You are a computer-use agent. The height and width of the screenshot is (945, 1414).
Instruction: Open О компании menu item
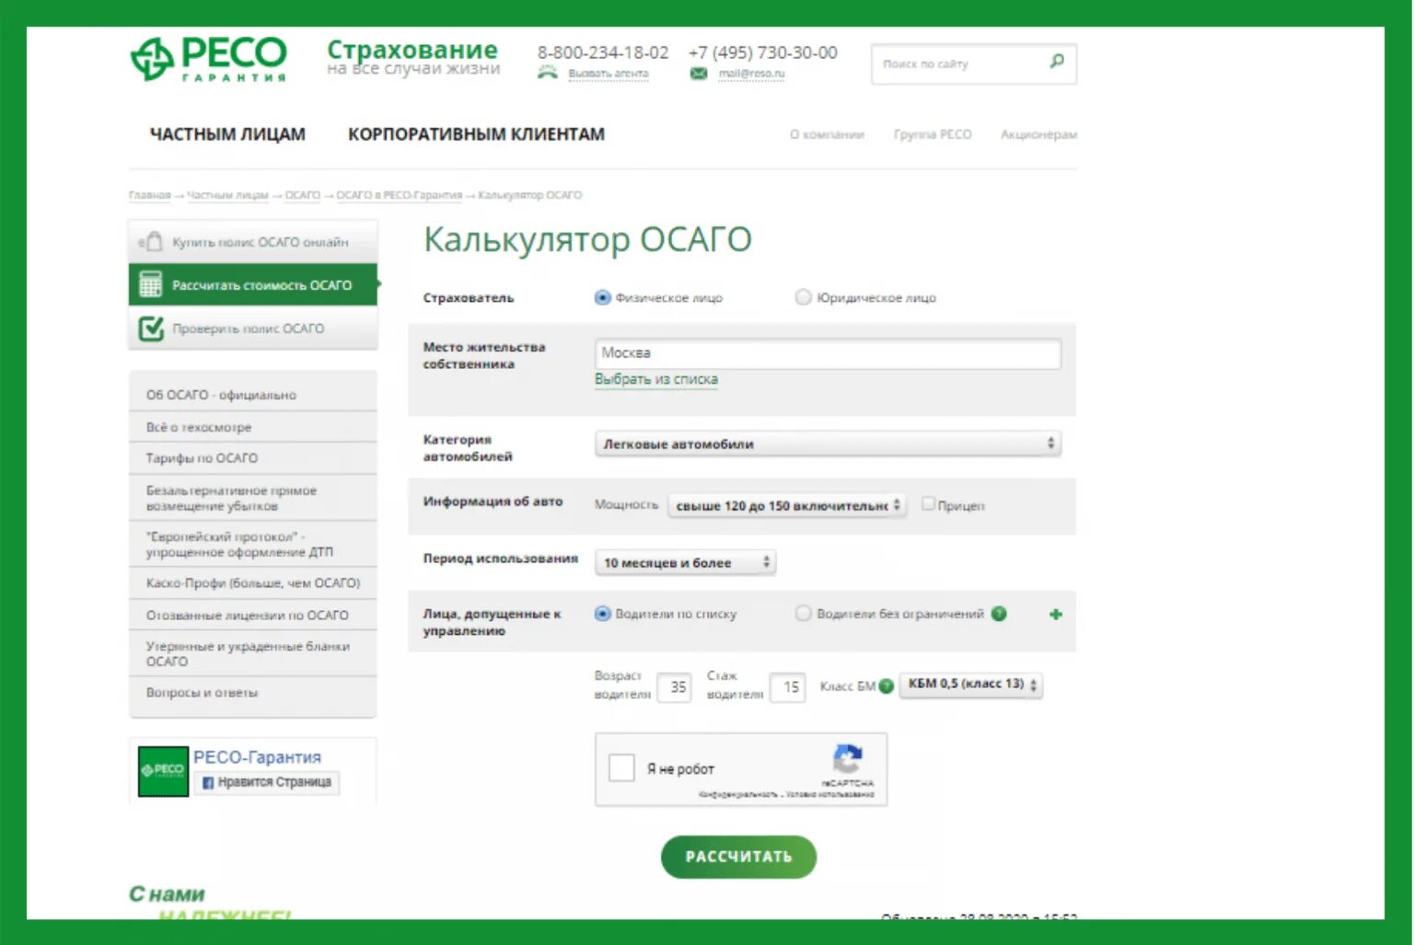827,134
